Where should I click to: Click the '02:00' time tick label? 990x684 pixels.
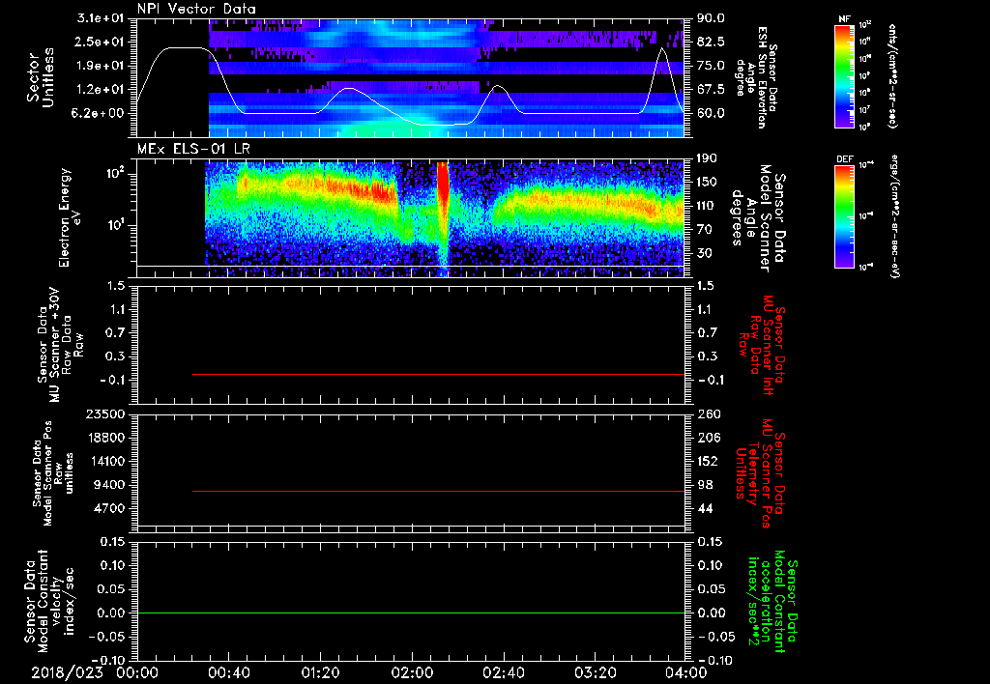pos(412,672)
